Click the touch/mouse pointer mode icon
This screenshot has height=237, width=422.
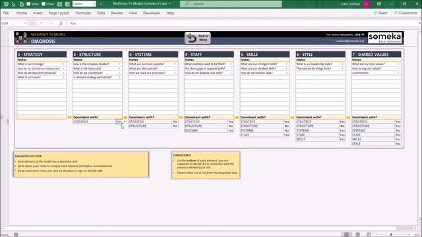[x=14, y=4]
